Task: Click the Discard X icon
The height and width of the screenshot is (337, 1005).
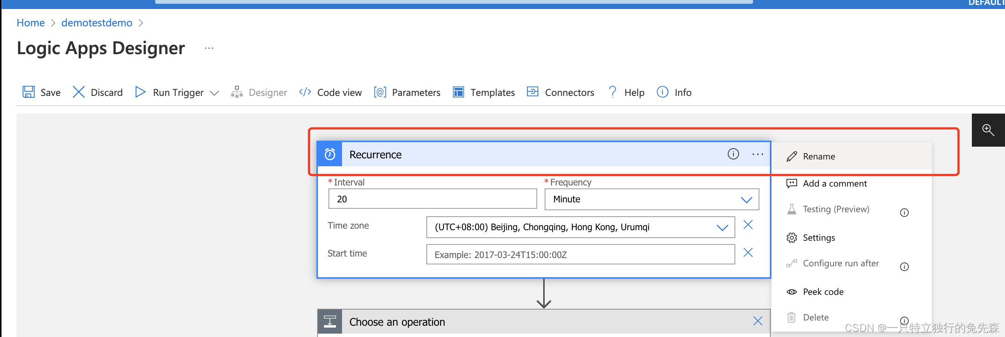Action: click(x=78, y=92)
